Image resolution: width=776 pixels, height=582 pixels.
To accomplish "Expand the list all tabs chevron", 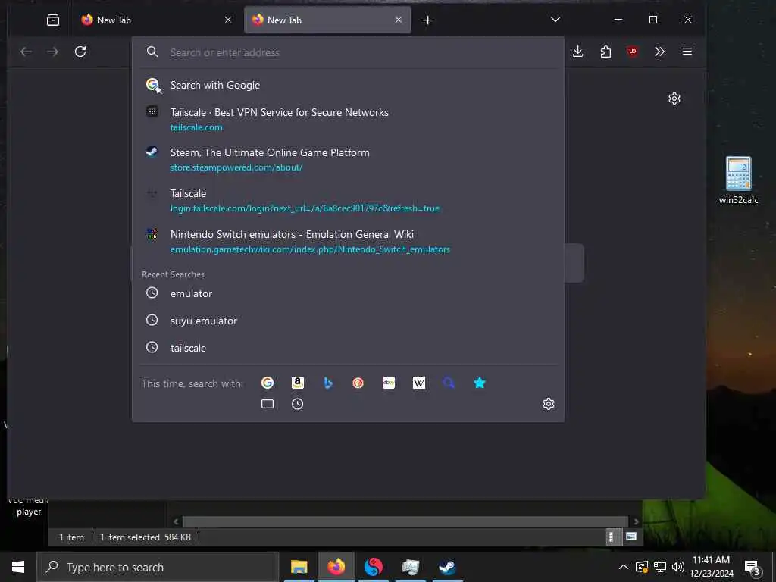I will pos(555,20).
